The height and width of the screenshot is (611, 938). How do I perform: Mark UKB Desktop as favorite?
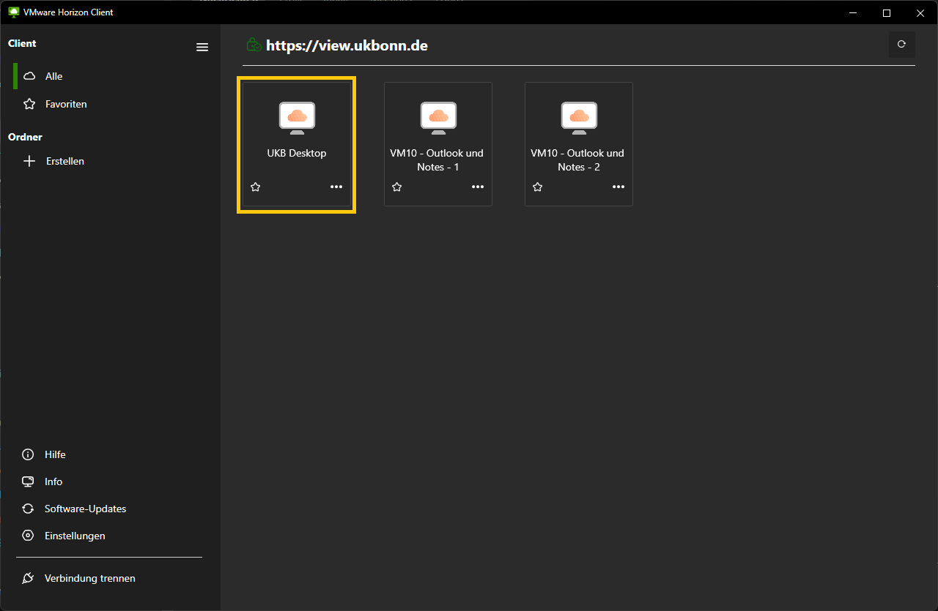click(x=256, y=187)
